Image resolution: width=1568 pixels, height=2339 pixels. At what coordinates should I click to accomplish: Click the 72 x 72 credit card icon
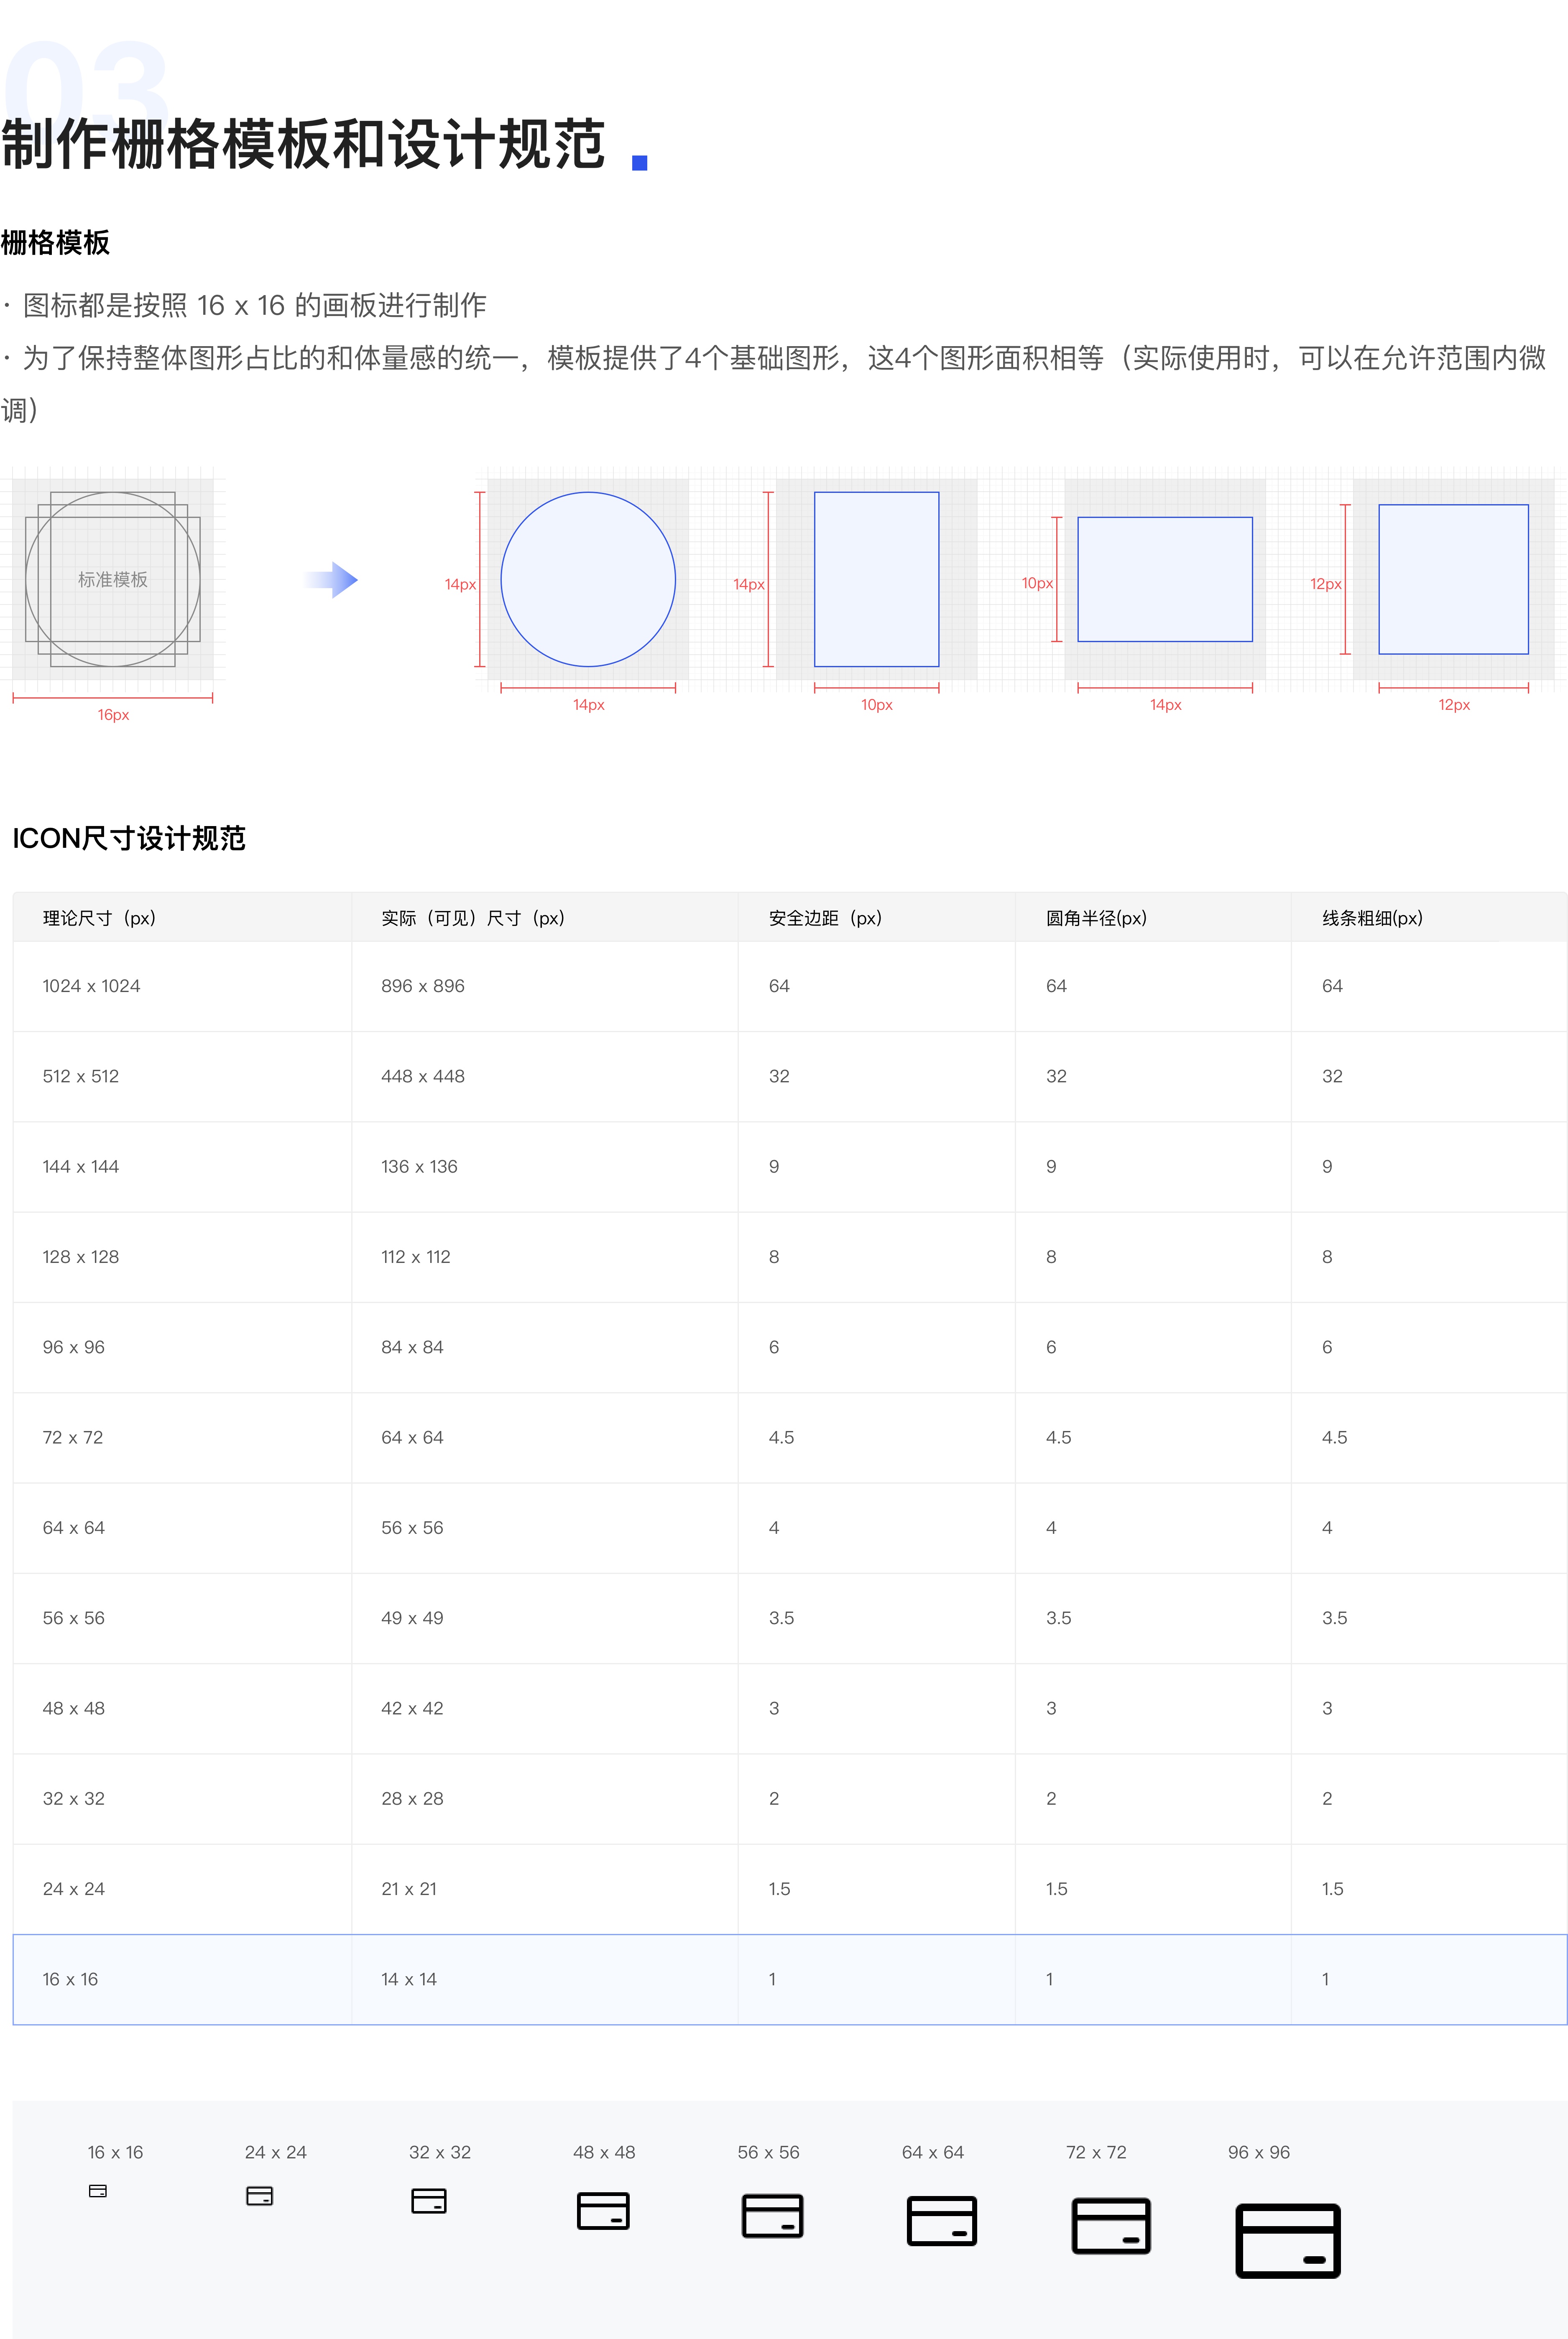click(1111, 2226)
